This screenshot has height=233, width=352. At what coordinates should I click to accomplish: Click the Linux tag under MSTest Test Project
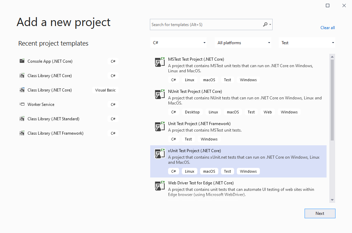click(x=189, y=80)
